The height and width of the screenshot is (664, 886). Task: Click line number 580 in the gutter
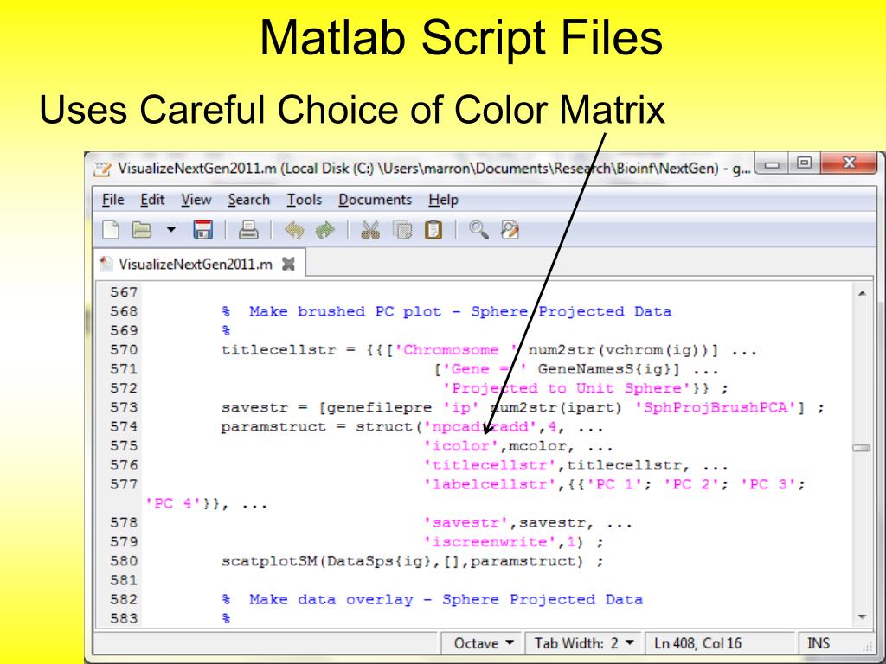click(124, 561)
